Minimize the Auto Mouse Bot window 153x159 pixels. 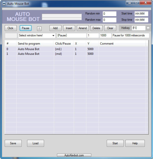point(129,3)
